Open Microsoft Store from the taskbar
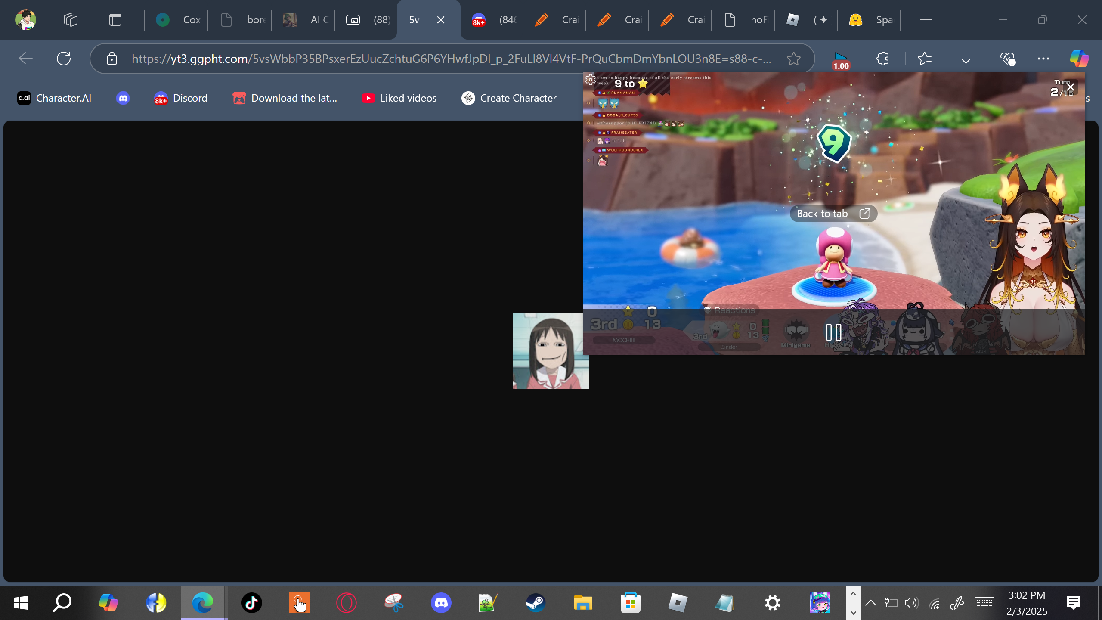Screen dimensions: 1102x620 (631, 603)
